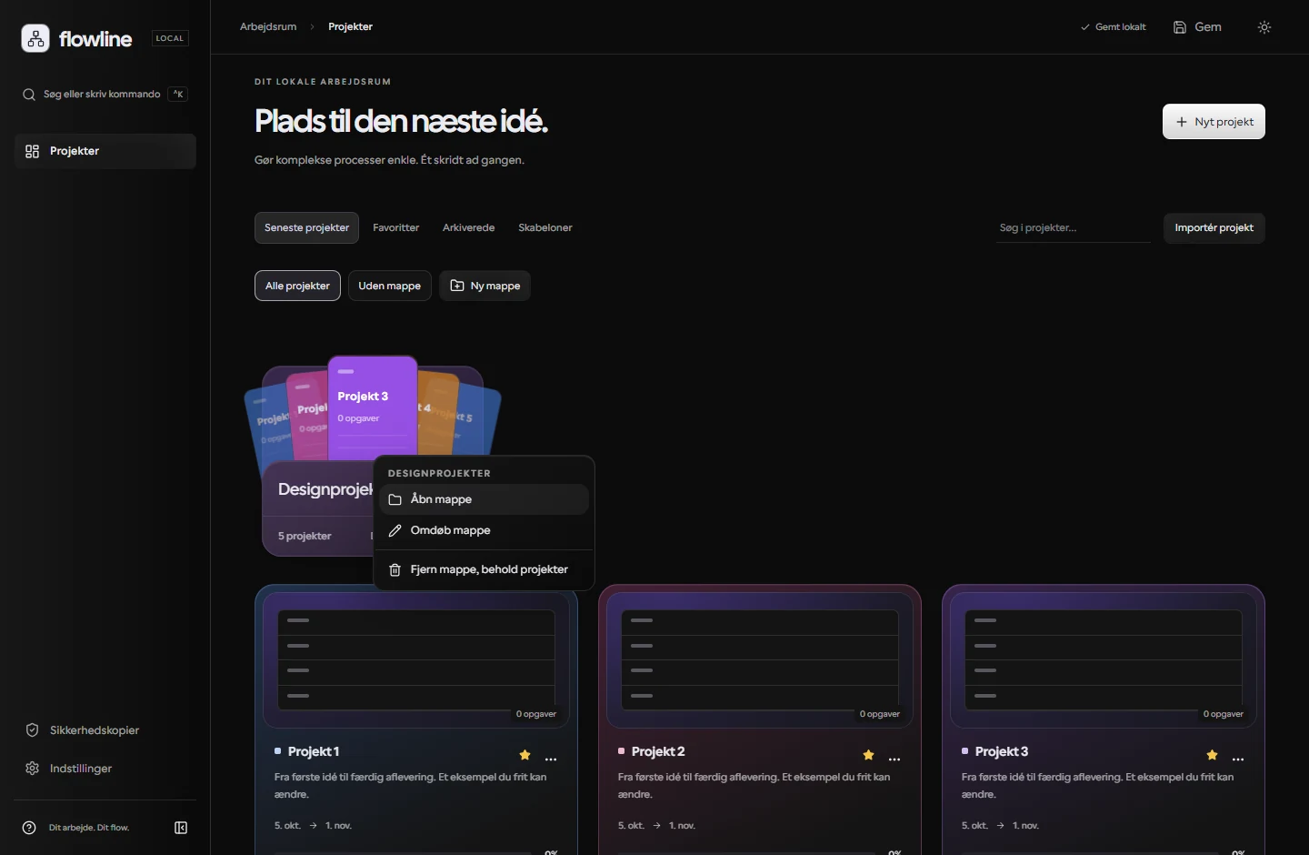Switch to Seneste projekter tab
The height and width of the screenshot is (855, 1309).
(306, 227)
